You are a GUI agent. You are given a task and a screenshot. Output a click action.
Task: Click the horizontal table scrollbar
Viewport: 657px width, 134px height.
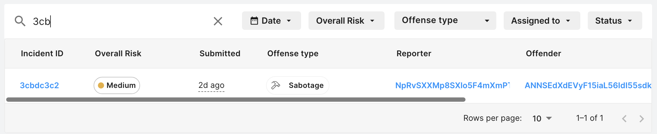(x=236, y=100)
